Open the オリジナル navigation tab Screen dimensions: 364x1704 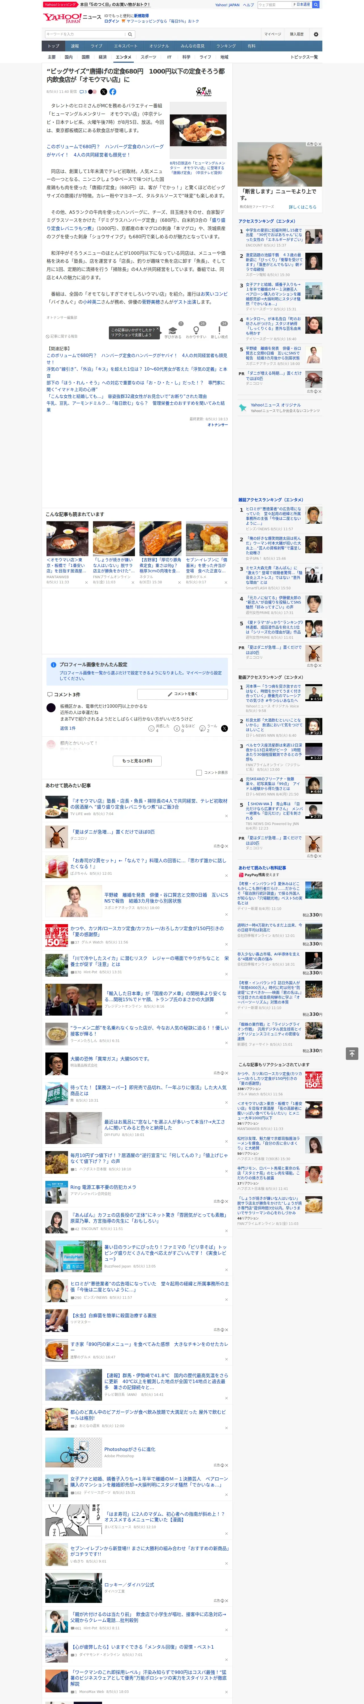159,46
